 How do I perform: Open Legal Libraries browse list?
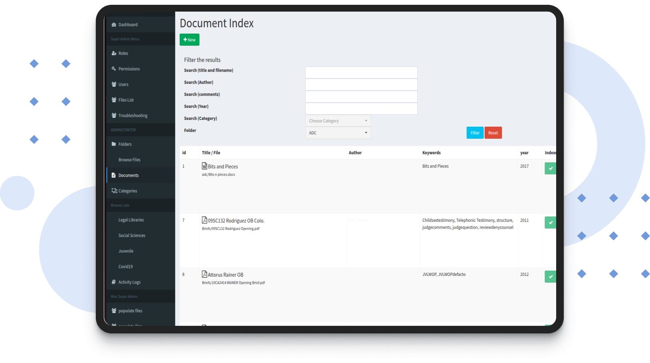[141, 220]
